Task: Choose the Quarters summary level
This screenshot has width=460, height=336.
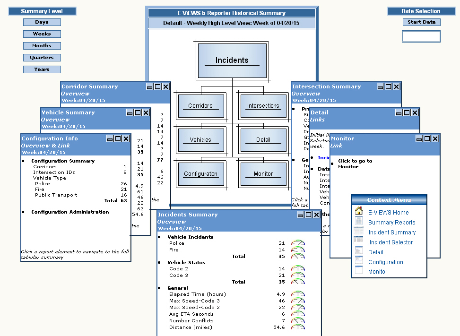Action: 42,58
